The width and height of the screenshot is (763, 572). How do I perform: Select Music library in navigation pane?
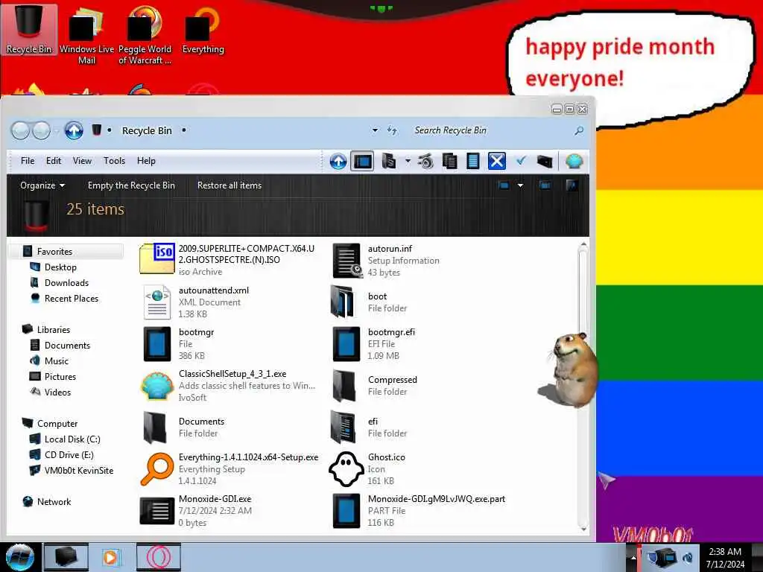tap(57, 361)
